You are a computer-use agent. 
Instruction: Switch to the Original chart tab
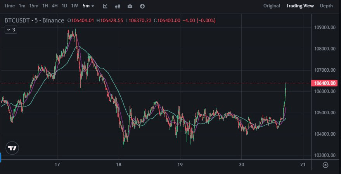tap(272, 6)
